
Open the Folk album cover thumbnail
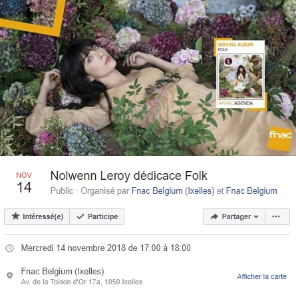pyautogui.click(x=240, y=77)
